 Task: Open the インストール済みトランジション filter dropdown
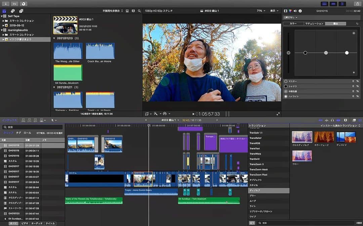click(340, 126)
